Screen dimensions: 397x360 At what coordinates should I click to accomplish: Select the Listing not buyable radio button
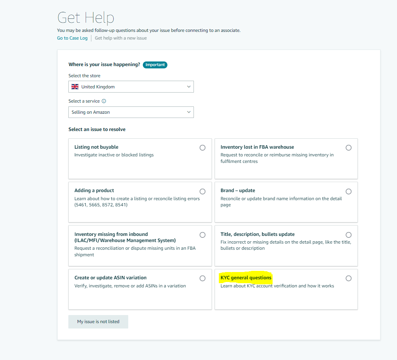coord(203,148)
